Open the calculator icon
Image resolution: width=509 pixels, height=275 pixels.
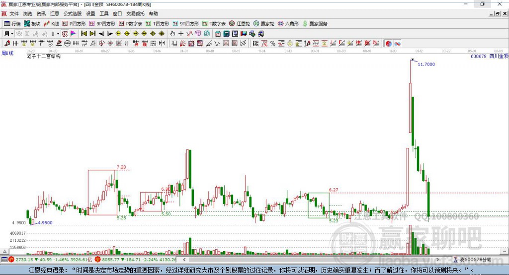tap(226, 34)
